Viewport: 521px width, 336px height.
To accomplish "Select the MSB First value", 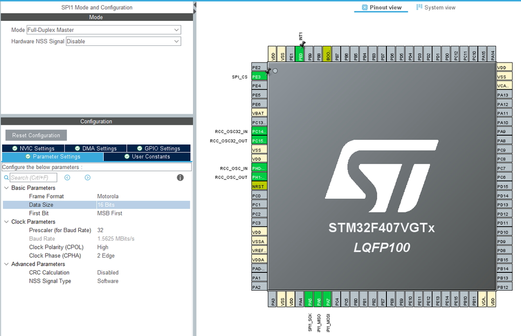I will pos(110,213).
